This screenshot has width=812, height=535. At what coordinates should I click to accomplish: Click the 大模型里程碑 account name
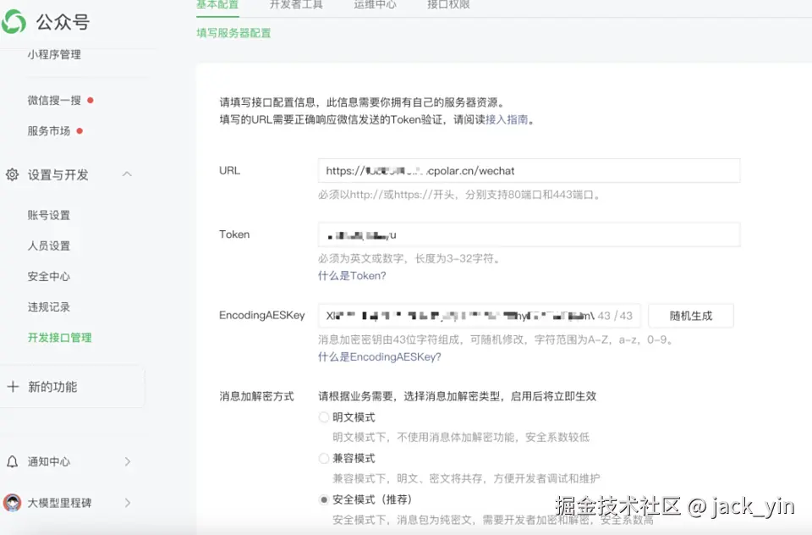(59, 503)
